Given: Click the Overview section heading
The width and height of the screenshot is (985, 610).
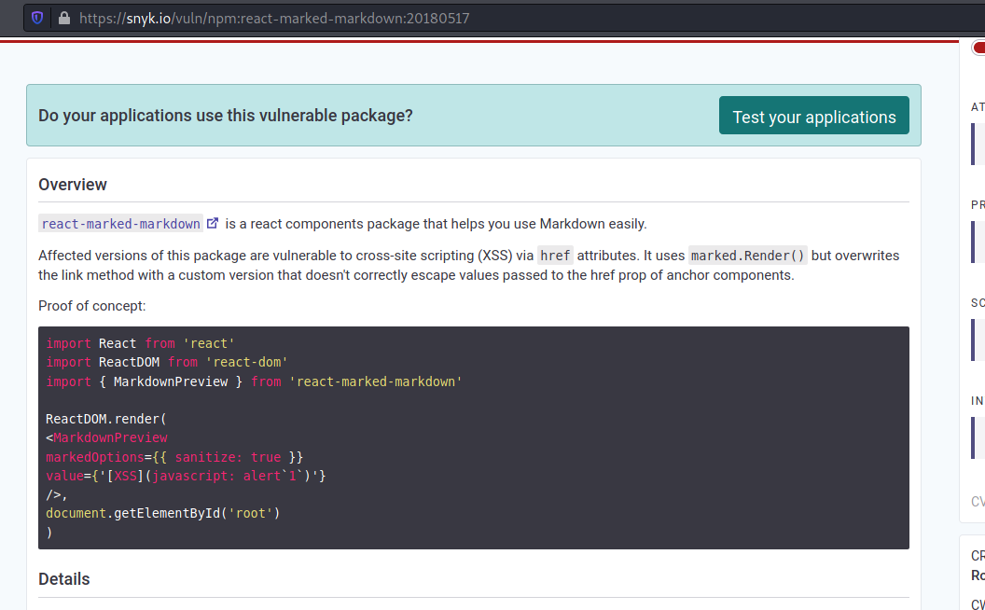Looking at the screenshot, I should [73, 185].
